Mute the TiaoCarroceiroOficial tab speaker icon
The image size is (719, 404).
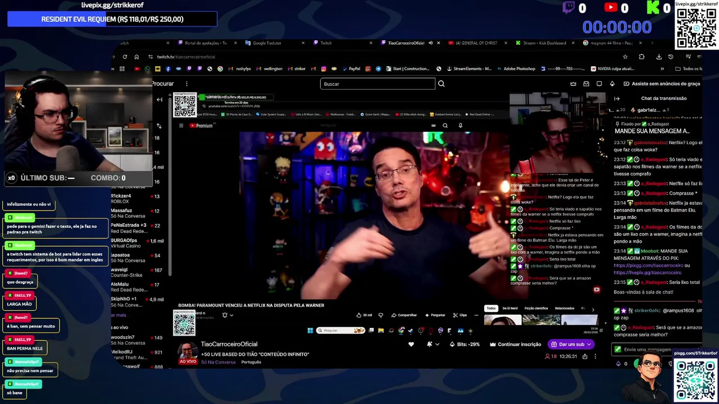coord(430,43)
